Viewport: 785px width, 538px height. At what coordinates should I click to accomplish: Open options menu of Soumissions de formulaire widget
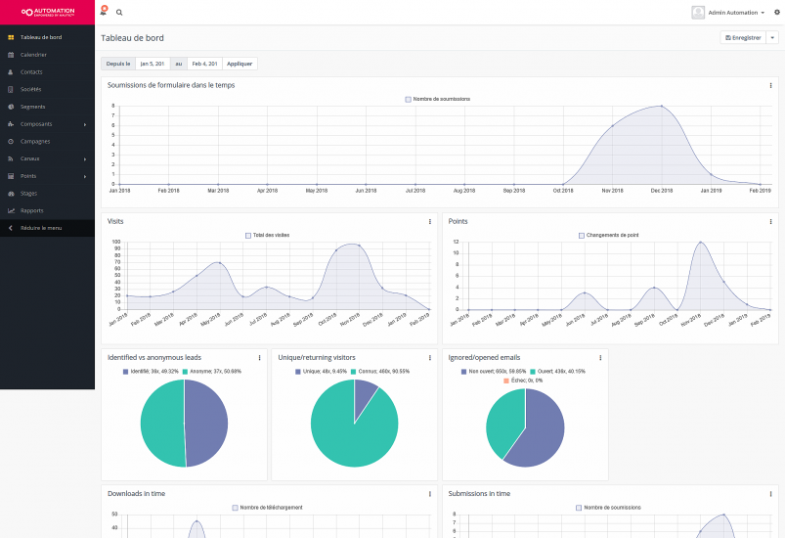(770, 86)
